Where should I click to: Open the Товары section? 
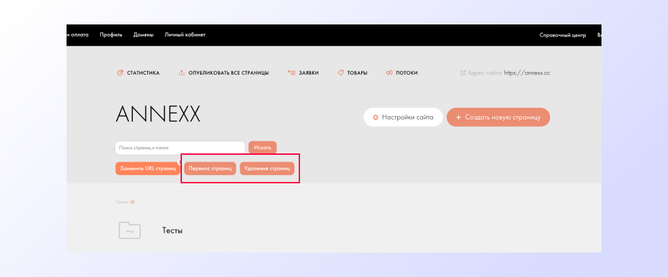coord(353,73)
